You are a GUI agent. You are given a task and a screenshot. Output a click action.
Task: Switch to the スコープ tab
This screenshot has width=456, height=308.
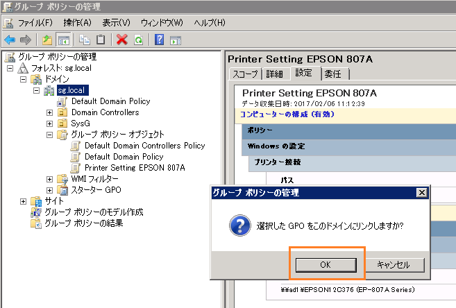[245, 74]
